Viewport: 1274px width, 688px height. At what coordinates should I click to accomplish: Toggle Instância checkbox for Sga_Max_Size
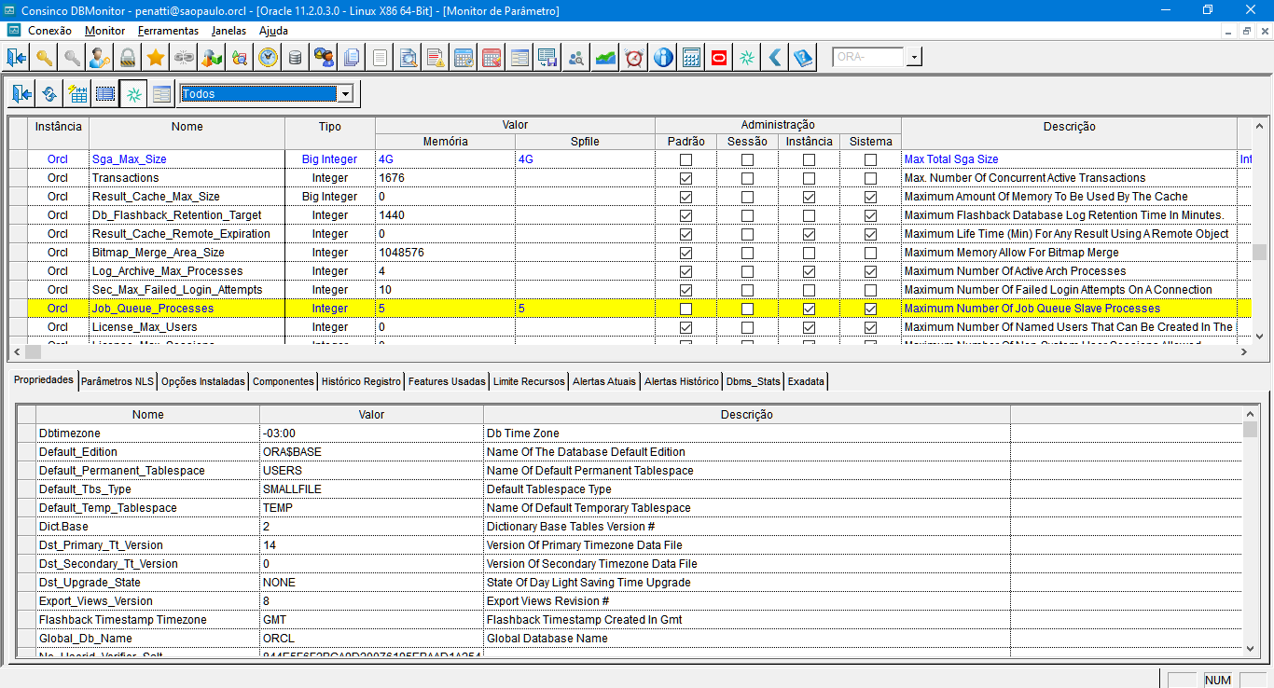tap(809, 159)
